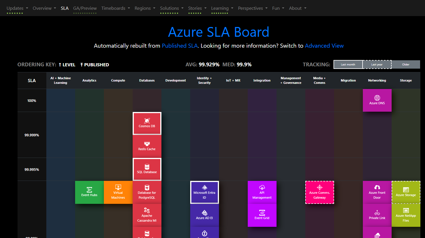This screenshot has width=425, height=238.
Task: Expand the About dropdown menu
Action: click(298, 8)
